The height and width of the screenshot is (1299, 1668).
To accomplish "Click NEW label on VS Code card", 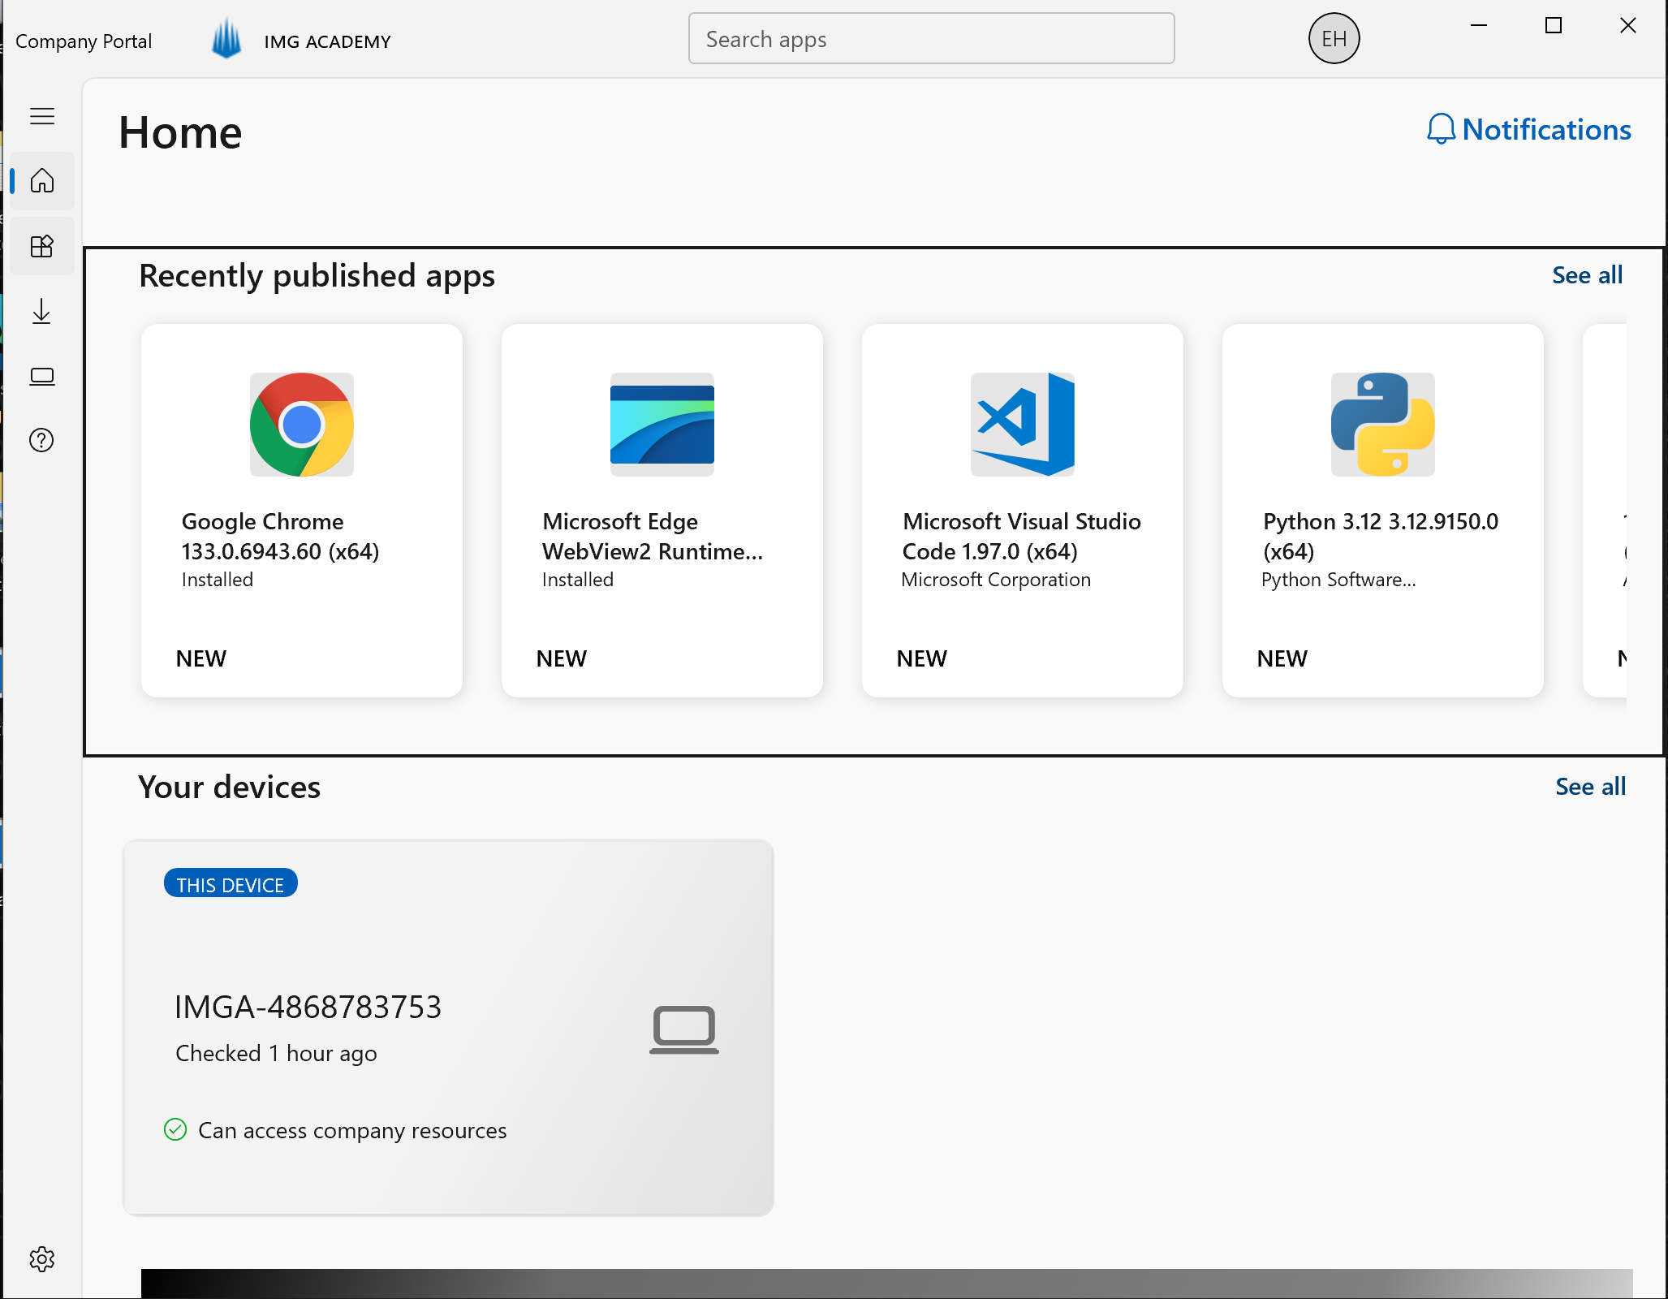I will [922, 658].
